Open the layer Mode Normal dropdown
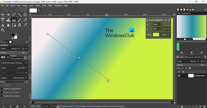The width and height of the screenshot is (207, 108). click(x=188, y=61)
